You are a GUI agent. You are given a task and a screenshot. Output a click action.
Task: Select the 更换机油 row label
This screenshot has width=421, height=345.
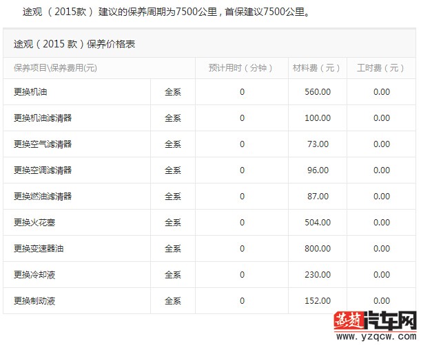point(30,92)
